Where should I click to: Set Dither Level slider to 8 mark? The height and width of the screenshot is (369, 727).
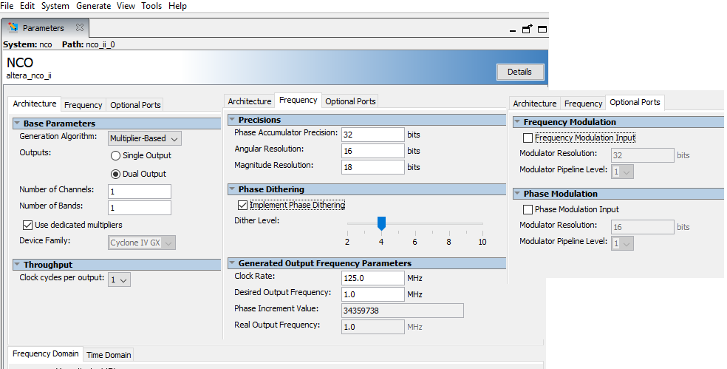(448, 224)
